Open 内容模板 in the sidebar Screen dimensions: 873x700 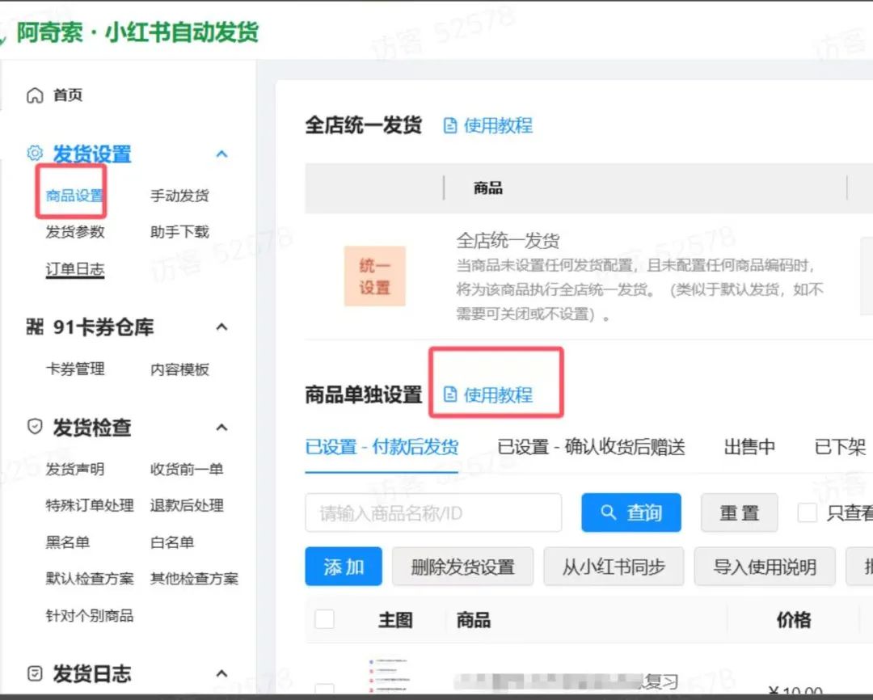(x=179, y=369)
